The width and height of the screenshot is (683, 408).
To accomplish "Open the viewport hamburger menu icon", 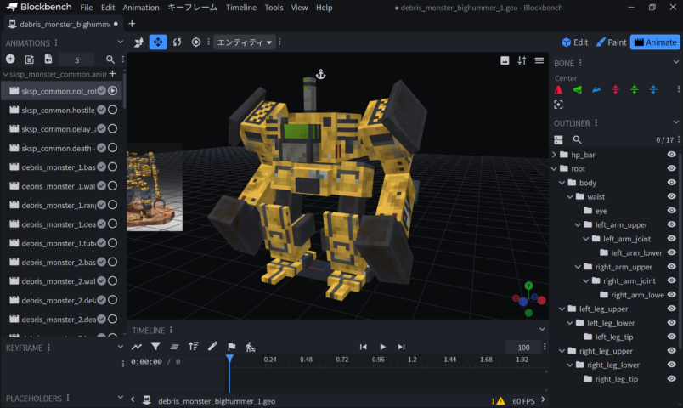I will click(x=539, y=60).
